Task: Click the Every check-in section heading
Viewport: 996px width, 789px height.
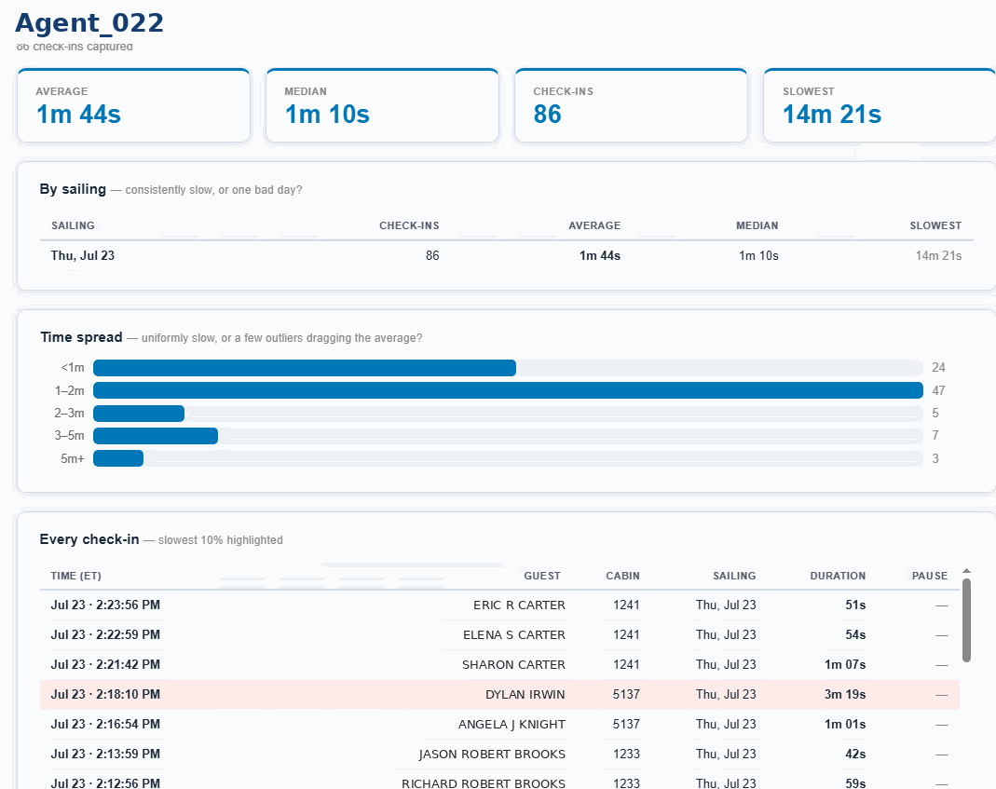Action: click(89, 539)
